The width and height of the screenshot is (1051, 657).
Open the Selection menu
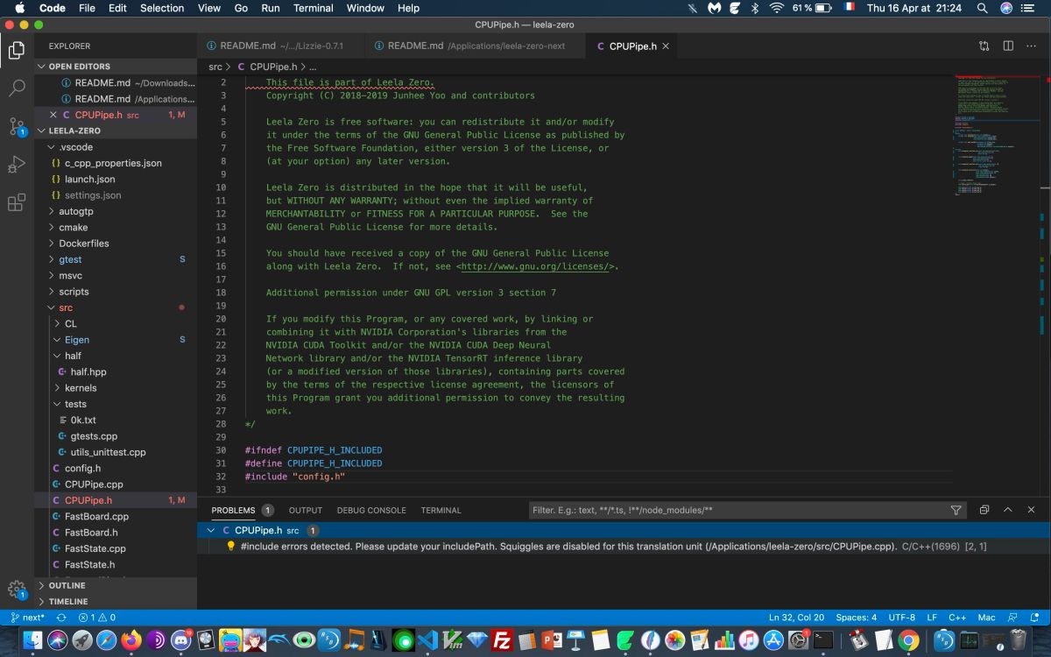[162, 8]
